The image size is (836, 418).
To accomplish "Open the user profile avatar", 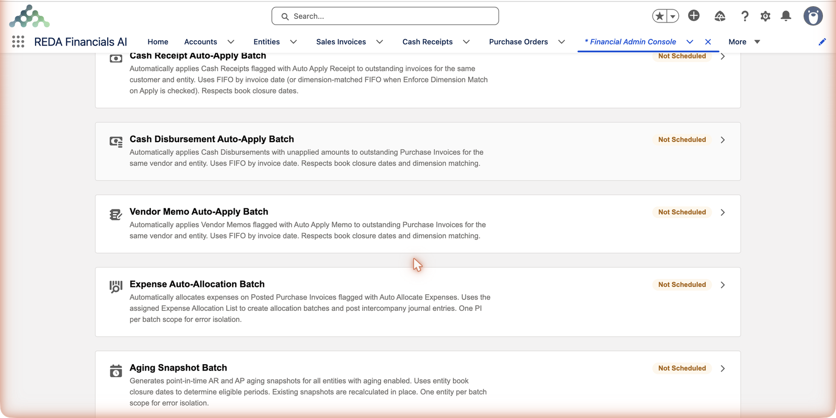I will tap(813, 16).
